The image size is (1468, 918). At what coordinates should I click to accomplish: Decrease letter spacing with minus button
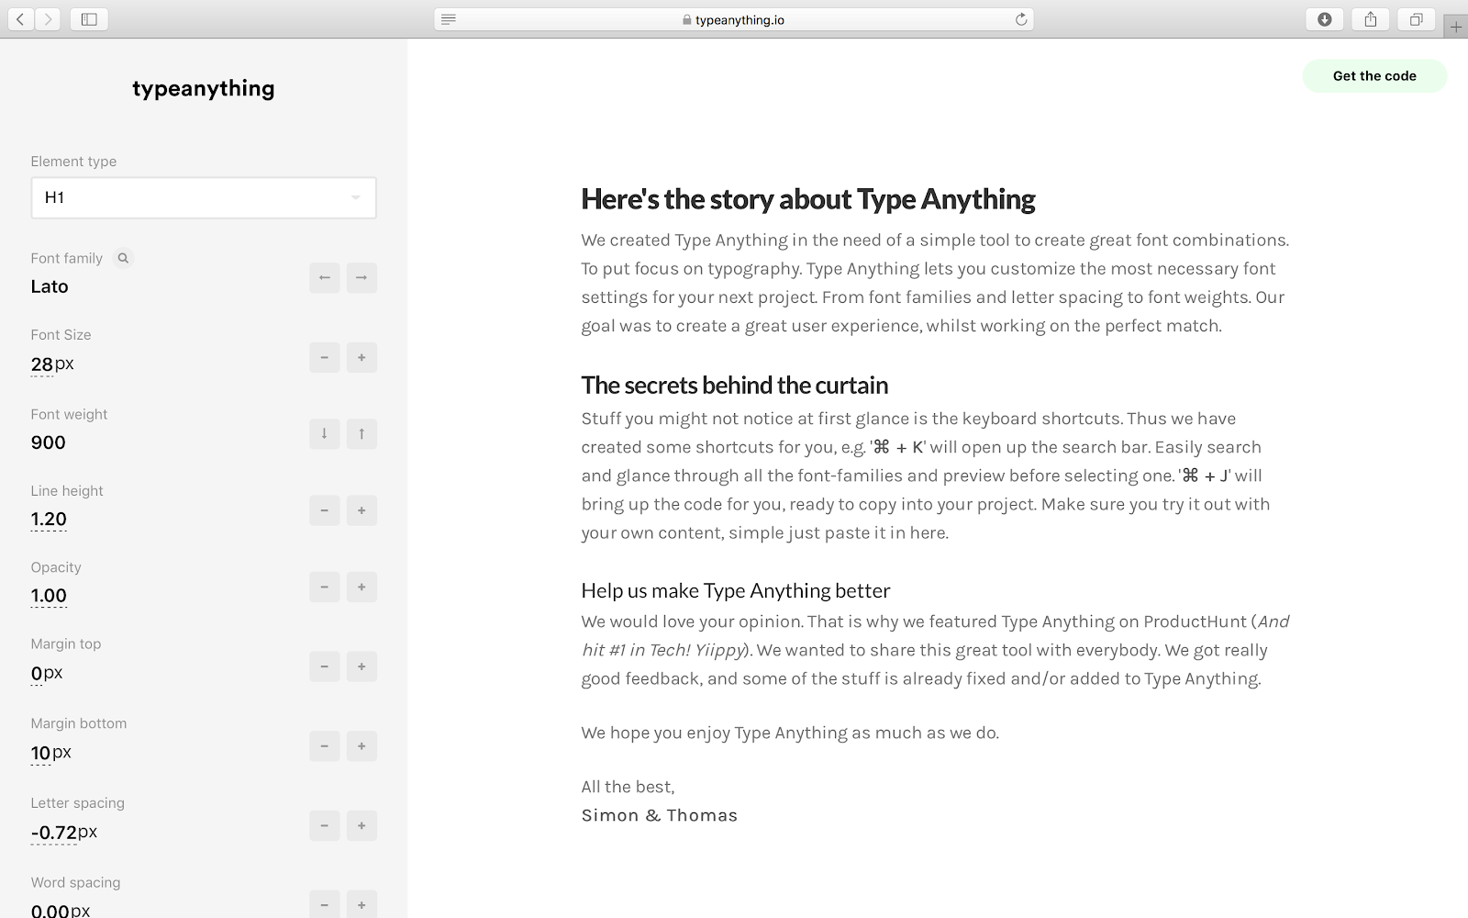click(325, 825)
